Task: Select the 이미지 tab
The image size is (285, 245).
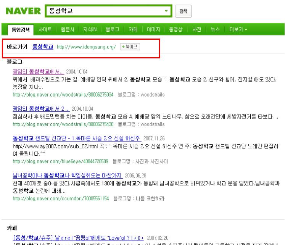Action: 153,29
